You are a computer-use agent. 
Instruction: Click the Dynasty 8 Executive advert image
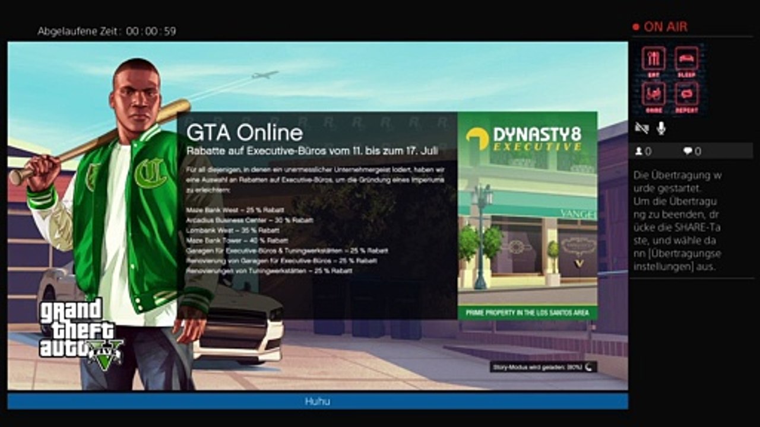(x=527, y=216)
